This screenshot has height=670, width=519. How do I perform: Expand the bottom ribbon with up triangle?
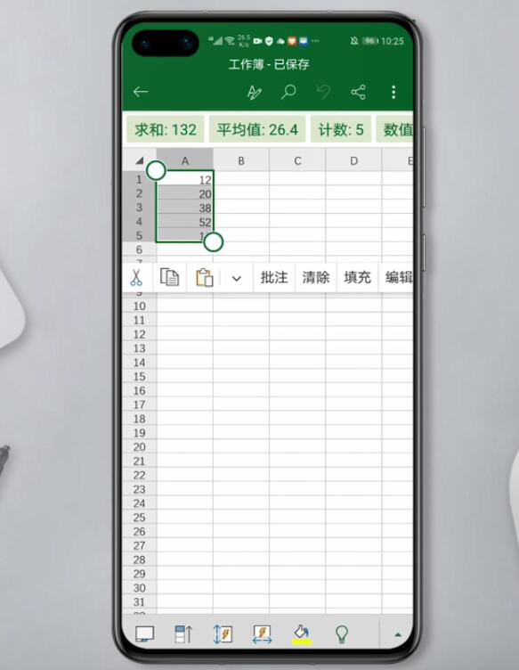point(398,634)
